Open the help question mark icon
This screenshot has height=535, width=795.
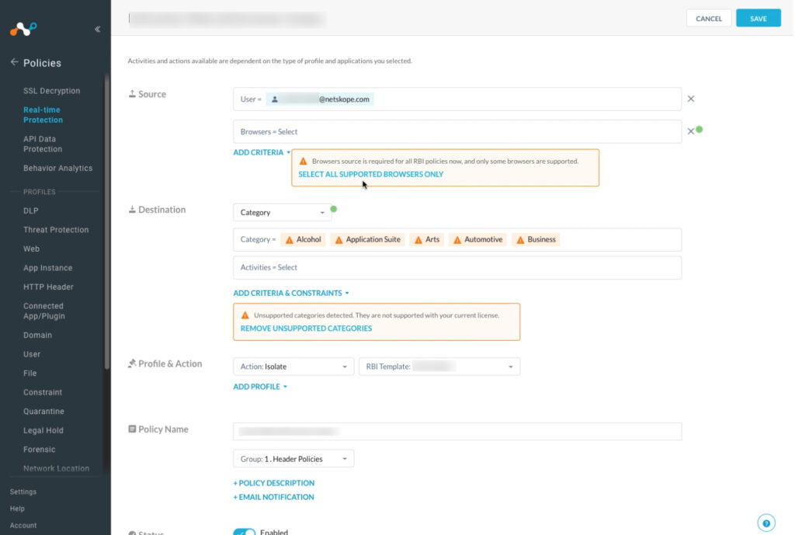tap(766, 523)
